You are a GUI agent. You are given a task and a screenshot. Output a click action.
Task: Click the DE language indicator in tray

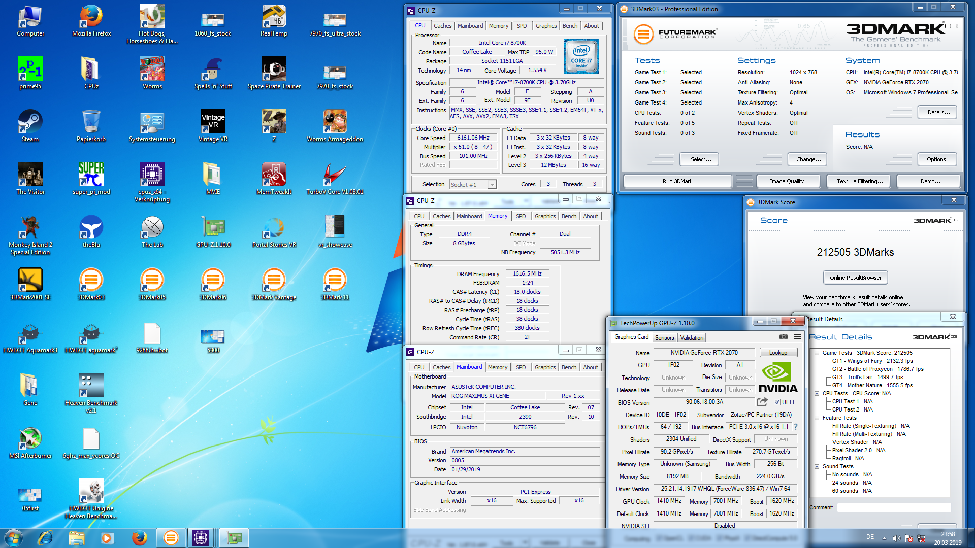pos(870,537)
